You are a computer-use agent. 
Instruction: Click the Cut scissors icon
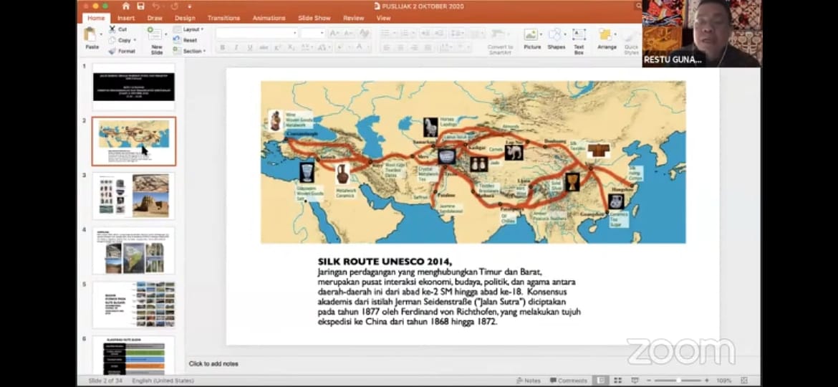113,29
